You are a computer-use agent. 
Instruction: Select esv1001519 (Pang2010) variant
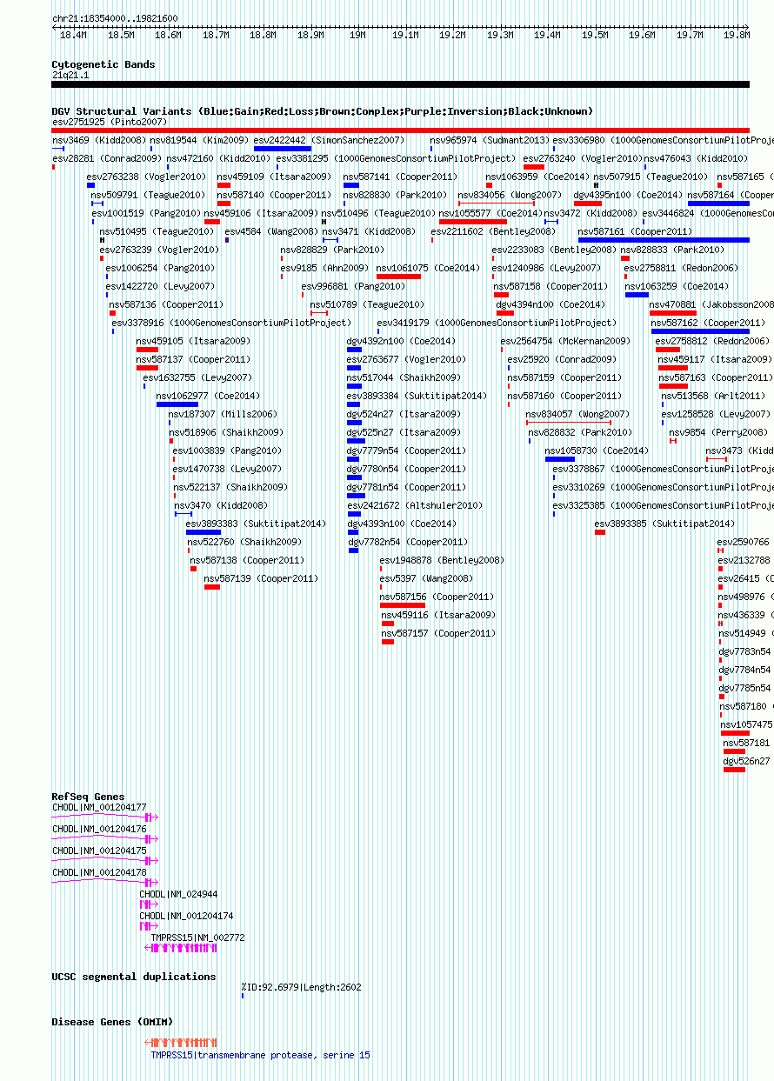147,213
